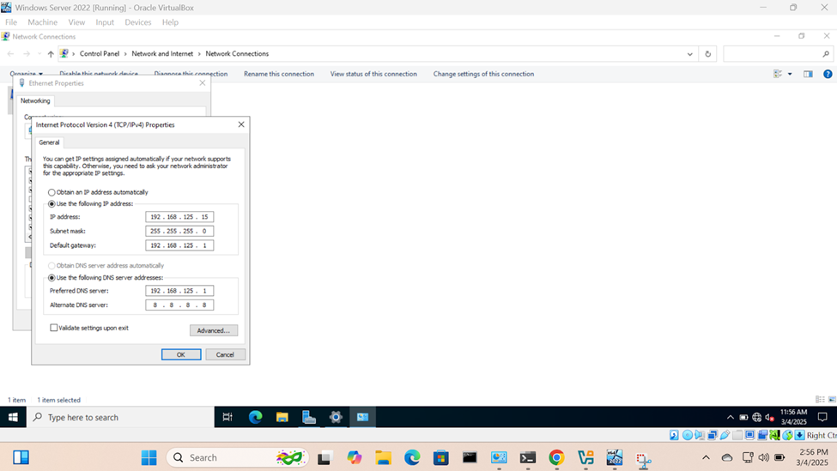This screenshot has width=837, height=471.
Task: Click the Refresh button beside the address bar
Action: [708, 54]
